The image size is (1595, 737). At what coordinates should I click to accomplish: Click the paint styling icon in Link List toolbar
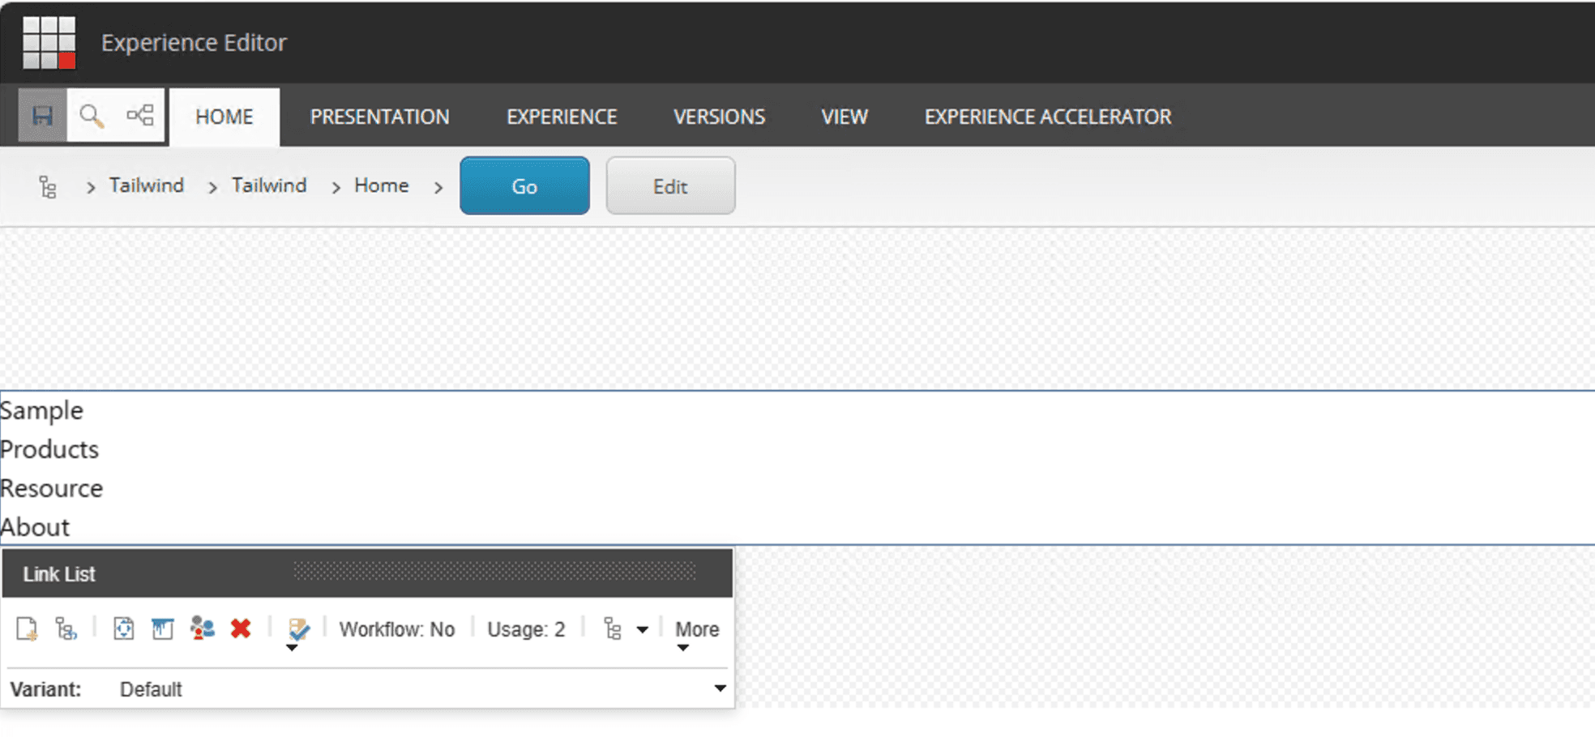tap(163, 629)
